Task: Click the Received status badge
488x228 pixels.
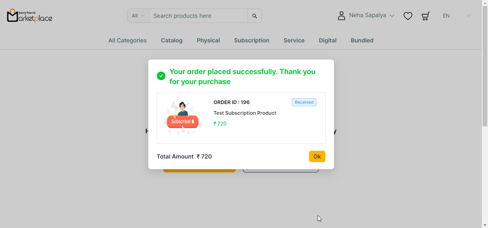Action: pyautogui.click(x=304, y=102)
